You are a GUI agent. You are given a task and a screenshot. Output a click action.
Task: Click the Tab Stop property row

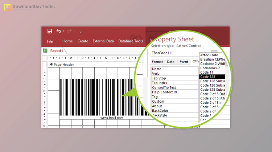(x=175, y=78)
